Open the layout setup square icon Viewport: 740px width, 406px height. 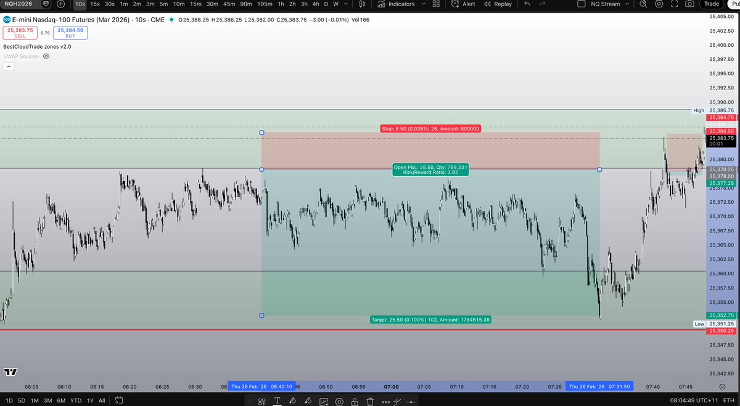[581, 4]
